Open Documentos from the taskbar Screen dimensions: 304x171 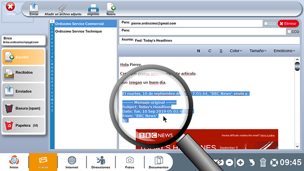[x=159, y=162]
